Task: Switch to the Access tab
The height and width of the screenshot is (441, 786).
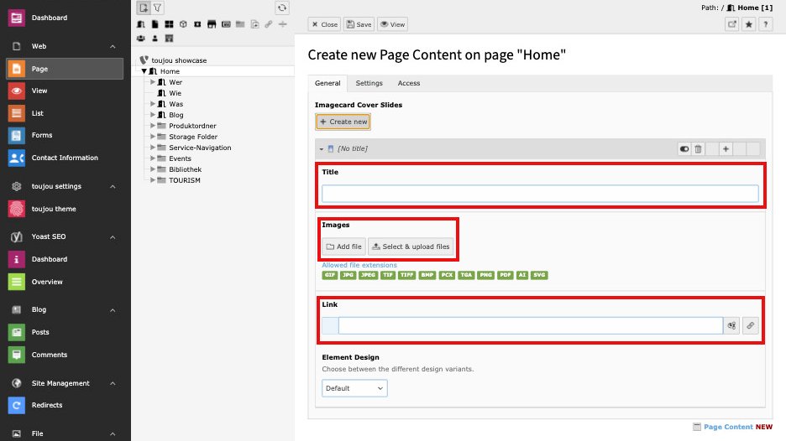Action: tap(409, 83)
